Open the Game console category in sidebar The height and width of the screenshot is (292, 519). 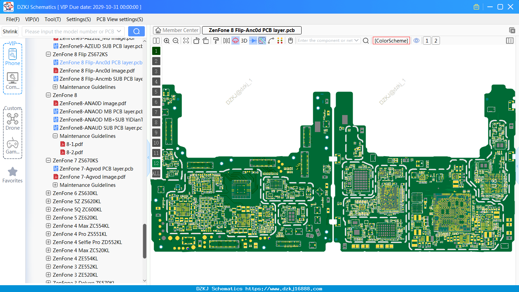coord(13,145)
